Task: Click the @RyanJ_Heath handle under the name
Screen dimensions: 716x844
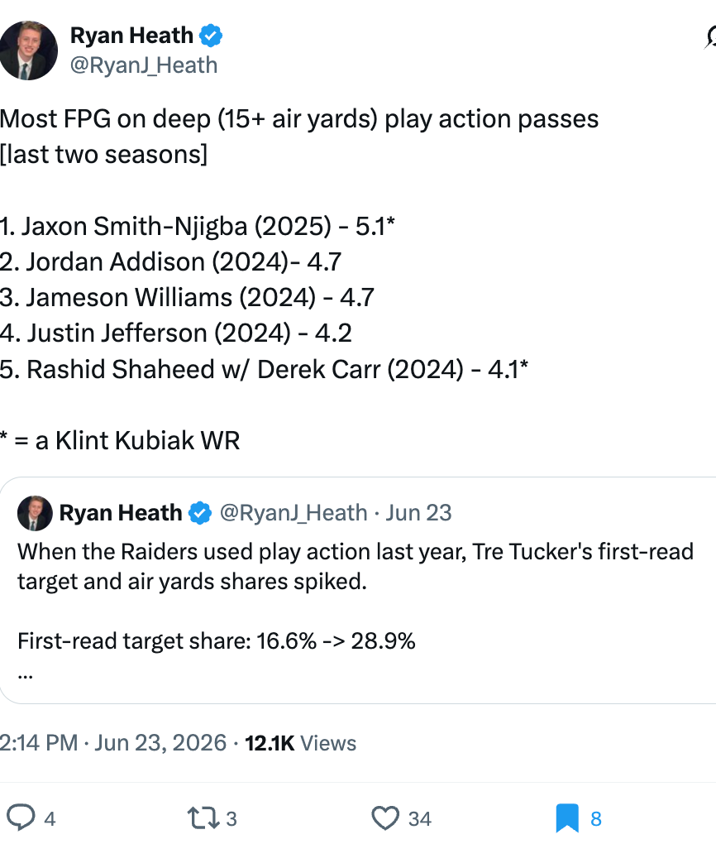Action: pos(144,65)
